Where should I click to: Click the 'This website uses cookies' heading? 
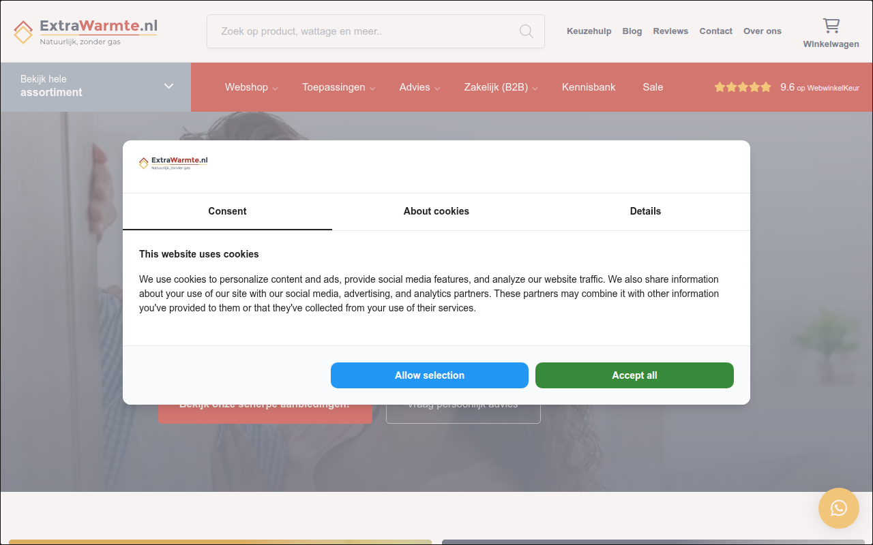point(199,254)
